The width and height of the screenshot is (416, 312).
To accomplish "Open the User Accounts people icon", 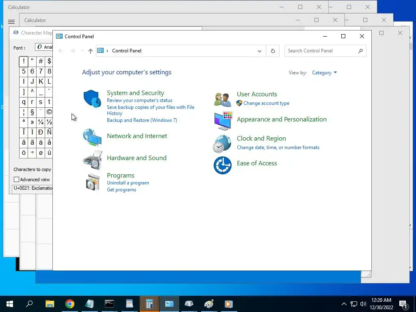I will click(x=223, y=100).
